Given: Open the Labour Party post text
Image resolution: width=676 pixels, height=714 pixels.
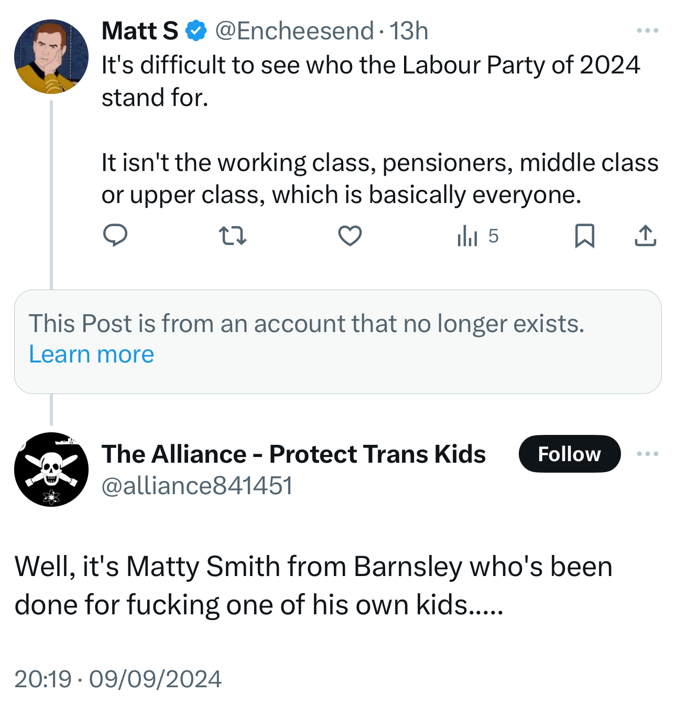Looking at the screenshot, I should point(370,130).
